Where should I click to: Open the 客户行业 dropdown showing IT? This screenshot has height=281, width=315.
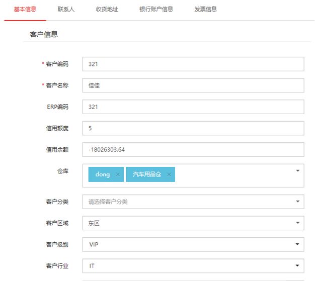(x=193, y=266)
